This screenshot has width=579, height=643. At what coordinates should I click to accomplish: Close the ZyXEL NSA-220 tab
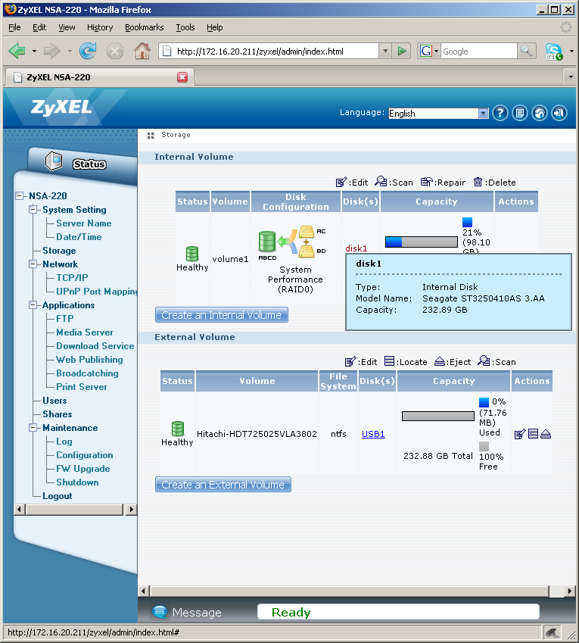(182, 77)
